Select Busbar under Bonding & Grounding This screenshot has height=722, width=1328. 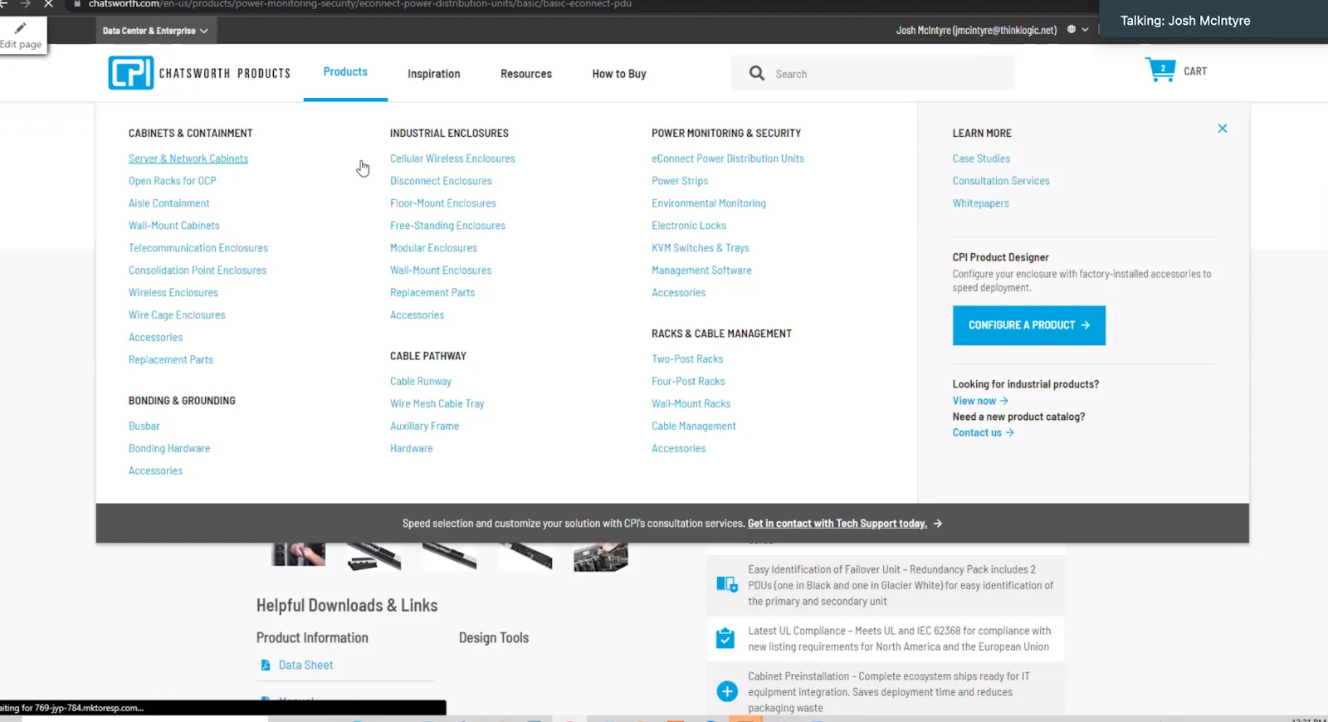(x=144, y=427)
